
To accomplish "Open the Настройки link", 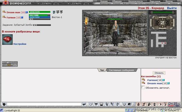I will [20, 44].
